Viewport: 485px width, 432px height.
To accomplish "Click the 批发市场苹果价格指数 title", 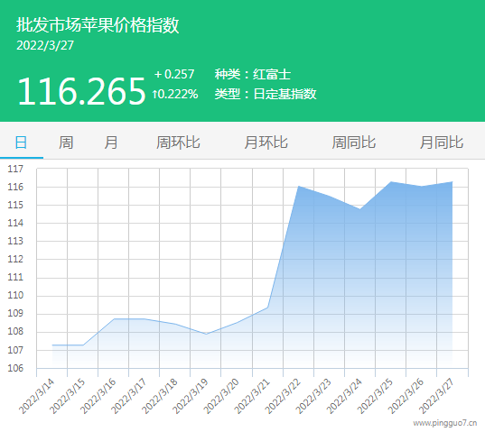I will click(x=98, y=25).
